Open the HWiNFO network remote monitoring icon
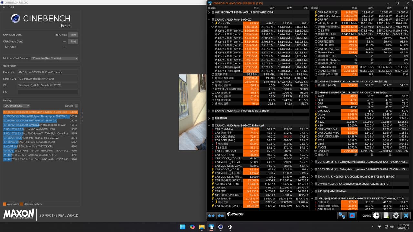Viewport: 413px width, 232px height. (342, 215)
